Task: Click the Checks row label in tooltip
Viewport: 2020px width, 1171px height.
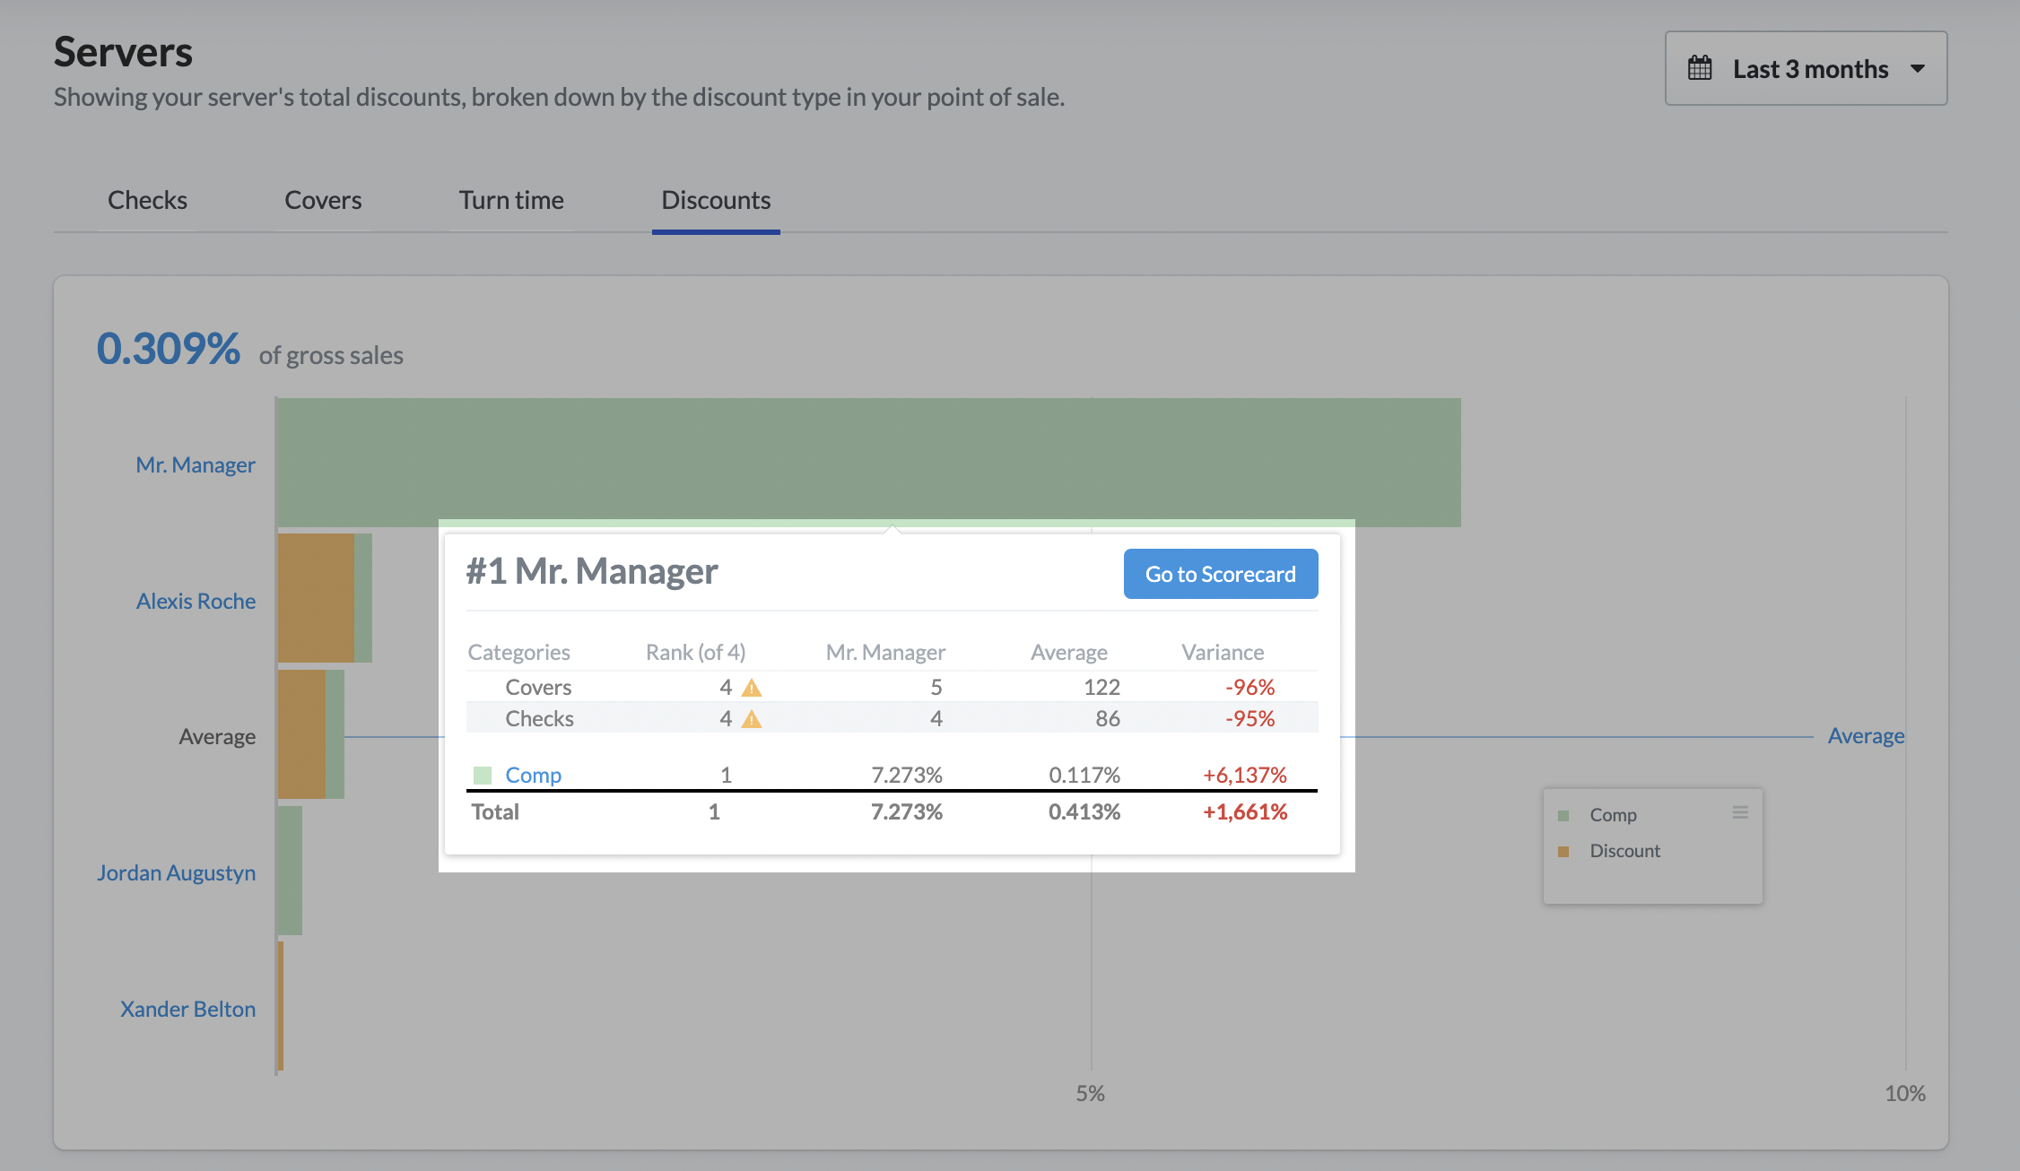Action: pyautogui.click(x=539, y=718)
